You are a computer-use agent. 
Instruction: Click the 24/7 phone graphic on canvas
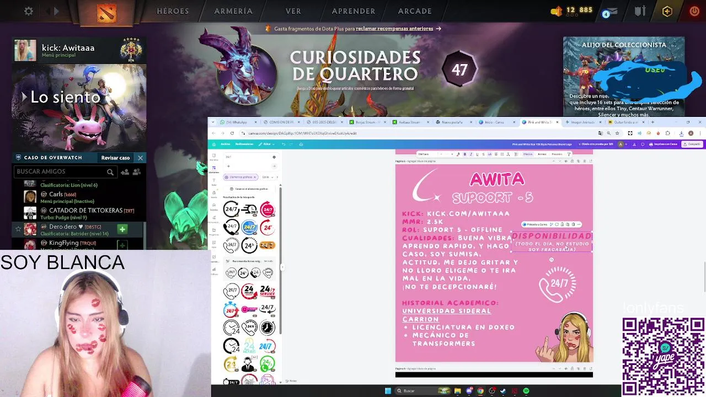558,283
